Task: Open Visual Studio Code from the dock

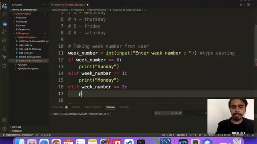Action: coord(129,141)
